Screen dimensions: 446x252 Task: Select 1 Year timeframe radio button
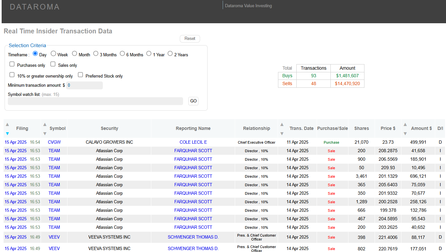[149, 54]
